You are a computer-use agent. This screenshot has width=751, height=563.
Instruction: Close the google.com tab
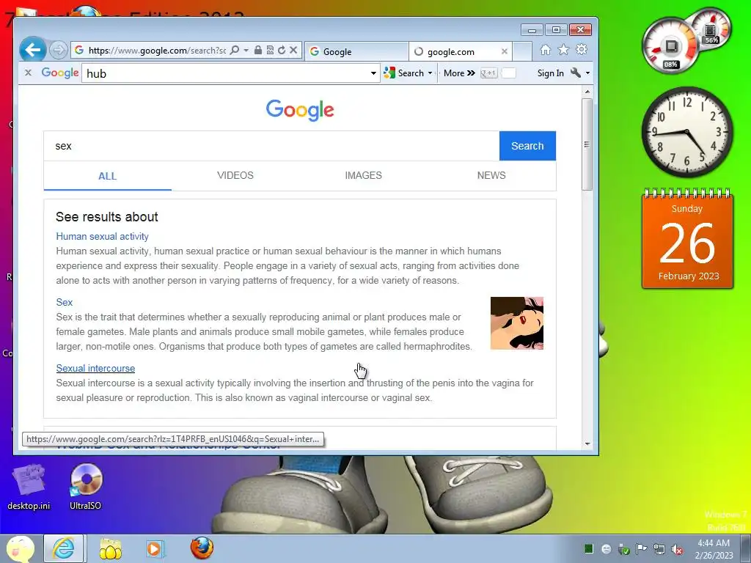(504, 51)
